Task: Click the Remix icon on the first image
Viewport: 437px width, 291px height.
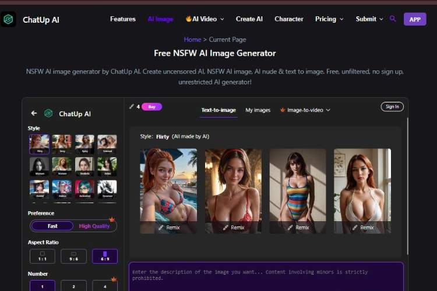Action: click(x=161, y=228)
